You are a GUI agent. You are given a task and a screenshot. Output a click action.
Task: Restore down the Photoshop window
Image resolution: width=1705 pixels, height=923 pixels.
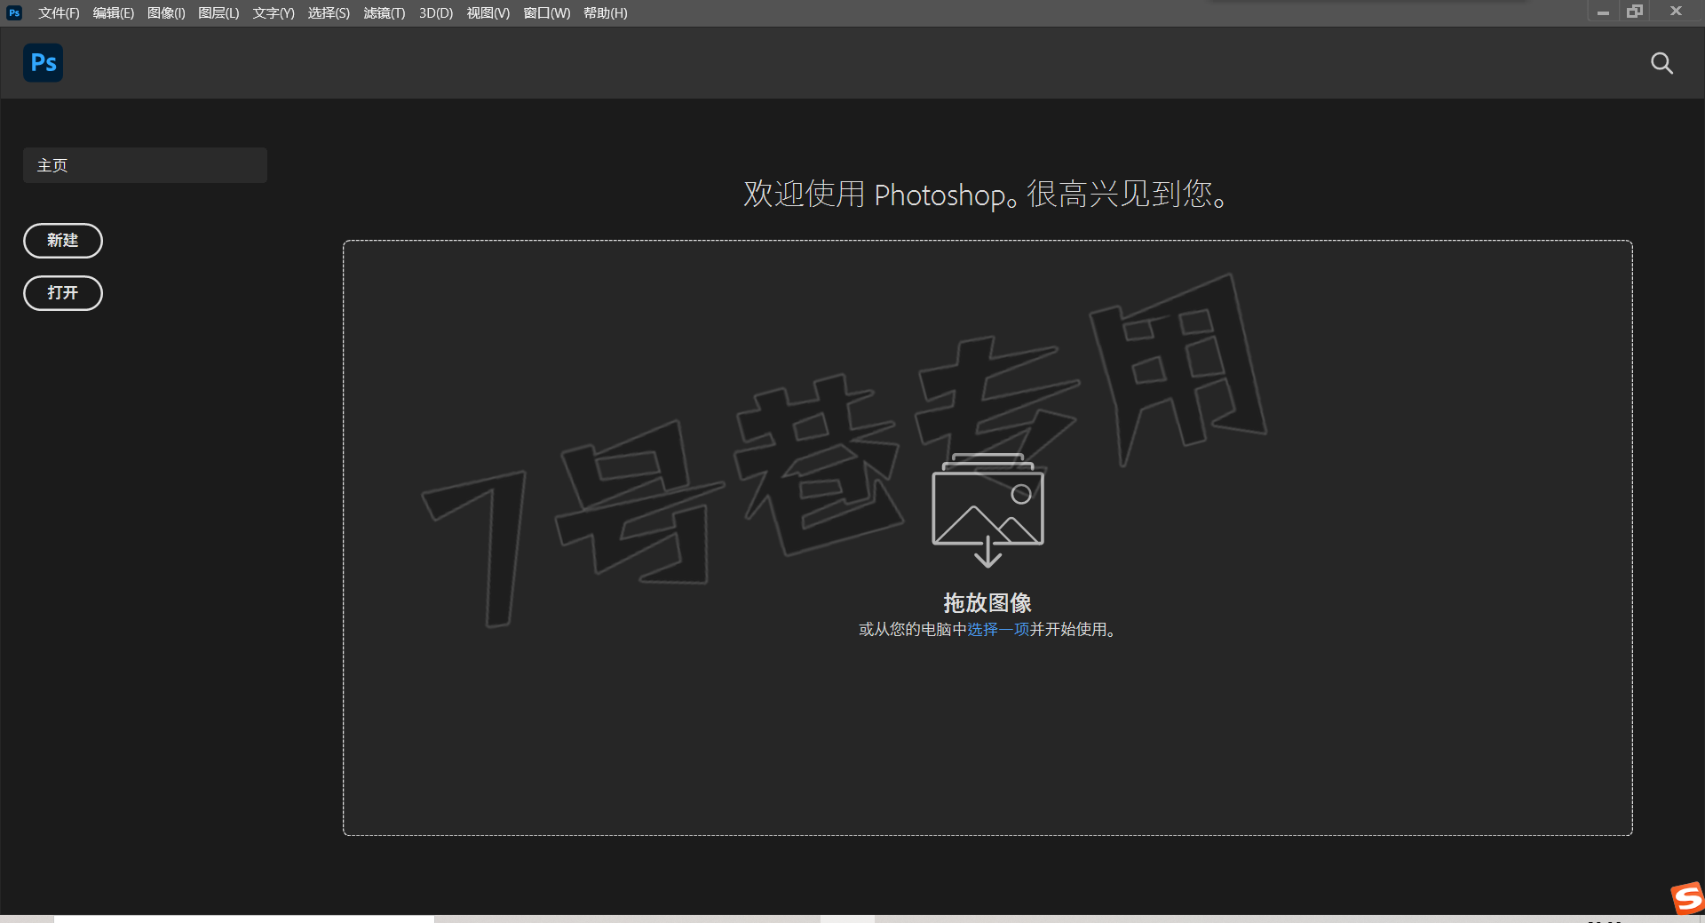point(1635,12)
